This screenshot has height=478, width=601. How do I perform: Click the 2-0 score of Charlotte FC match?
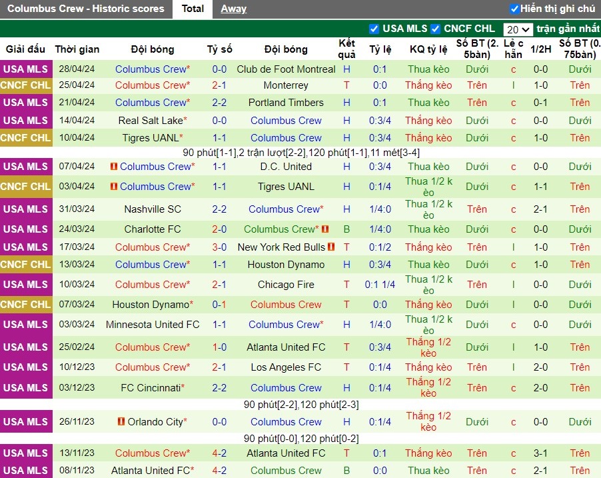coord(219,229)
